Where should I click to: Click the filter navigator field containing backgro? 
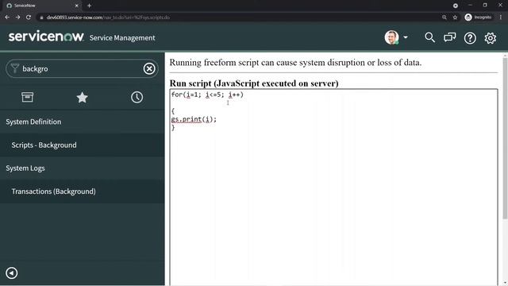pos(82,68)
